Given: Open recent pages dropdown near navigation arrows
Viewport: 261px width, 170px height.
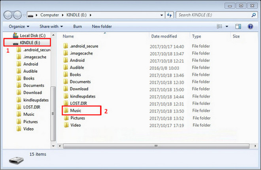Looking at the screenshot, I should (x=24, y=15).
